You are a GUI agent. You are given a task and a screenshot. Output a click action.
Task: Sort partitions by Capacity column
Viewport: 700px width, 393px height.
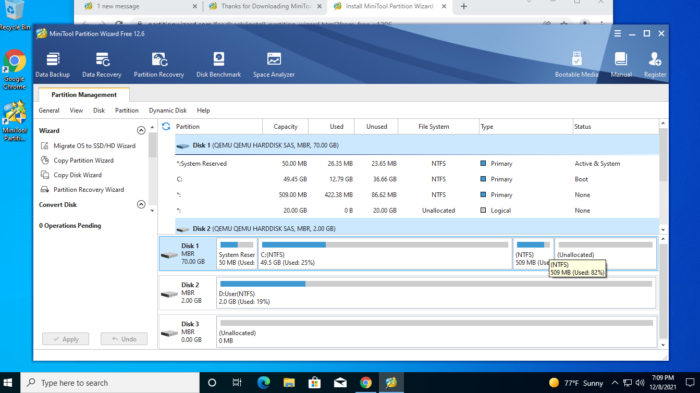[x=285, y=127]
